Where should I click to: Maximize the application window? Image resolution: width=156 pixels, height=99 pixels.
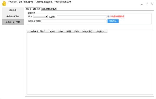coord(147,4)
